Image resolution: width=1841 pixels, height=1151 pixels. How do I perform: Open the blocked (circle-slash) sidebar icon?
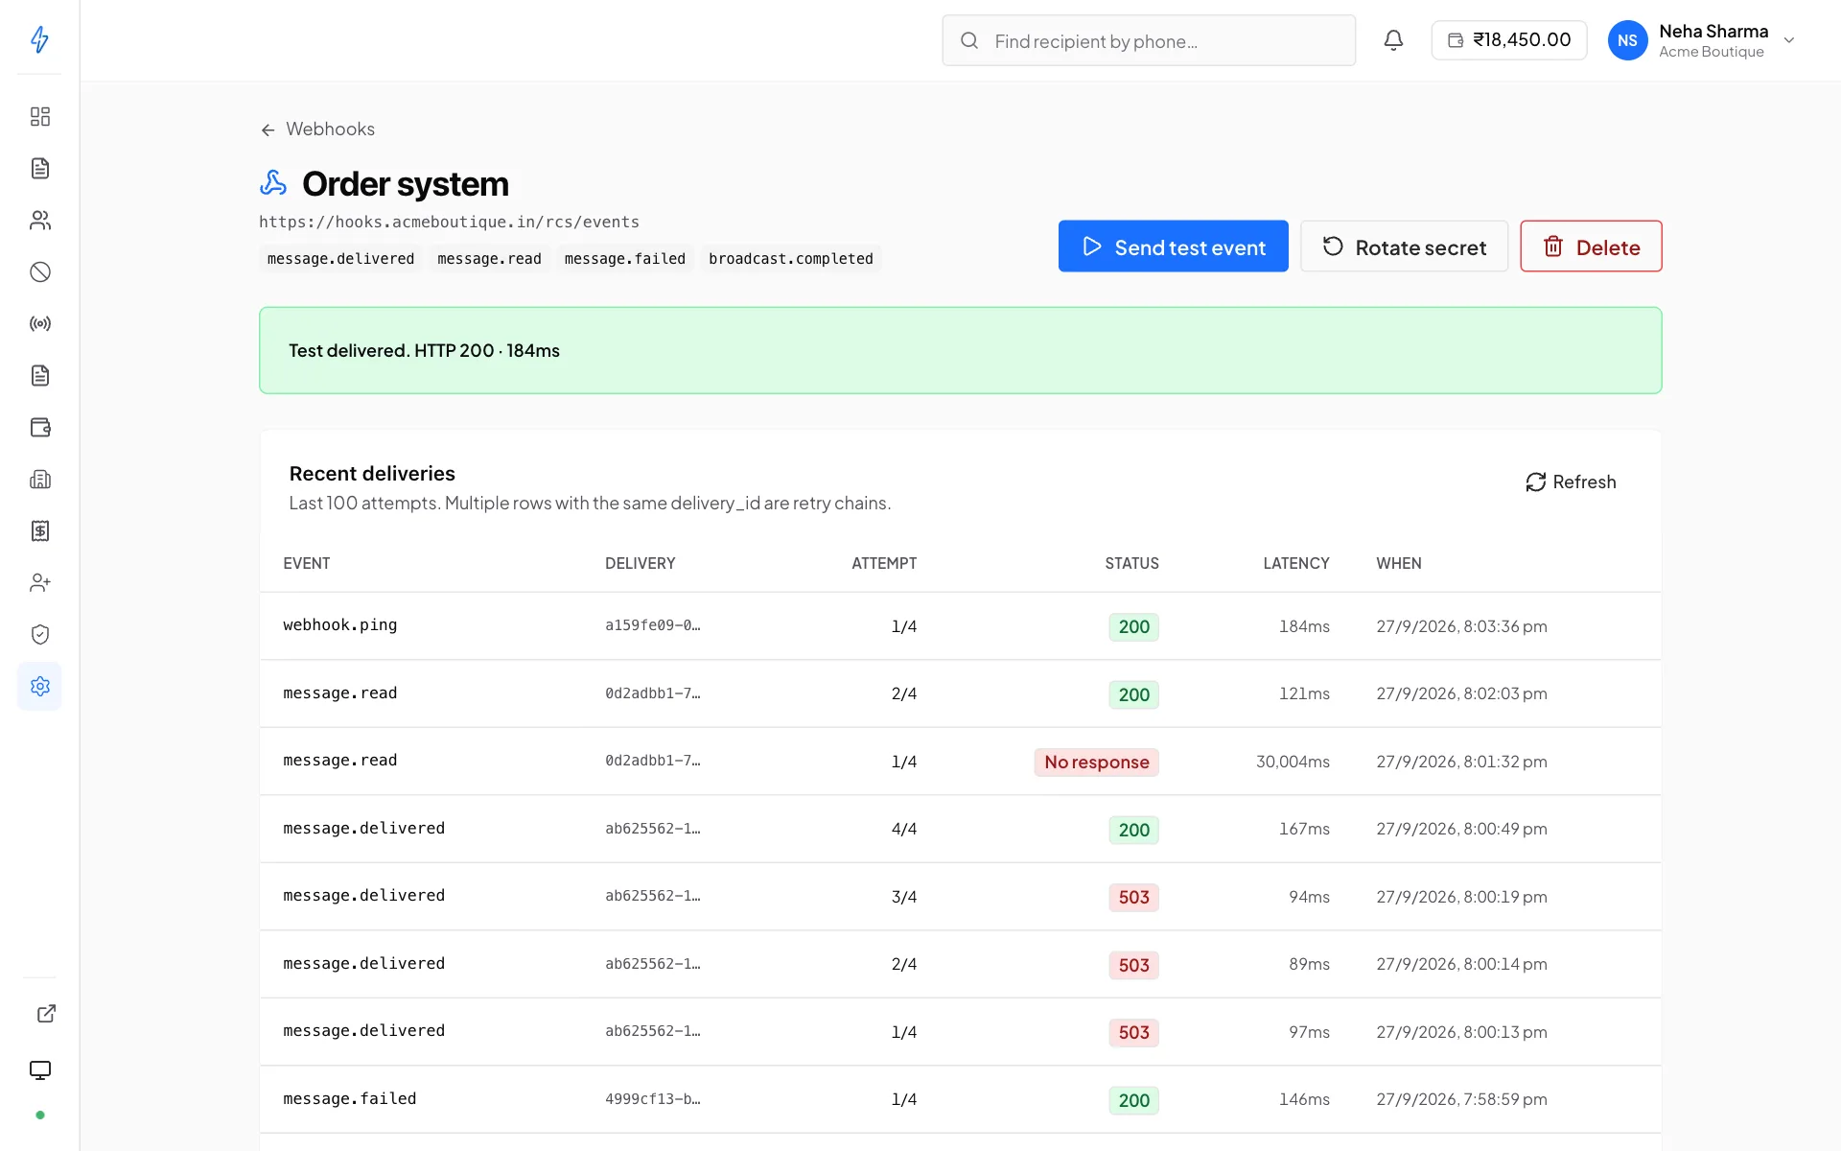click(x=39, y=272)
